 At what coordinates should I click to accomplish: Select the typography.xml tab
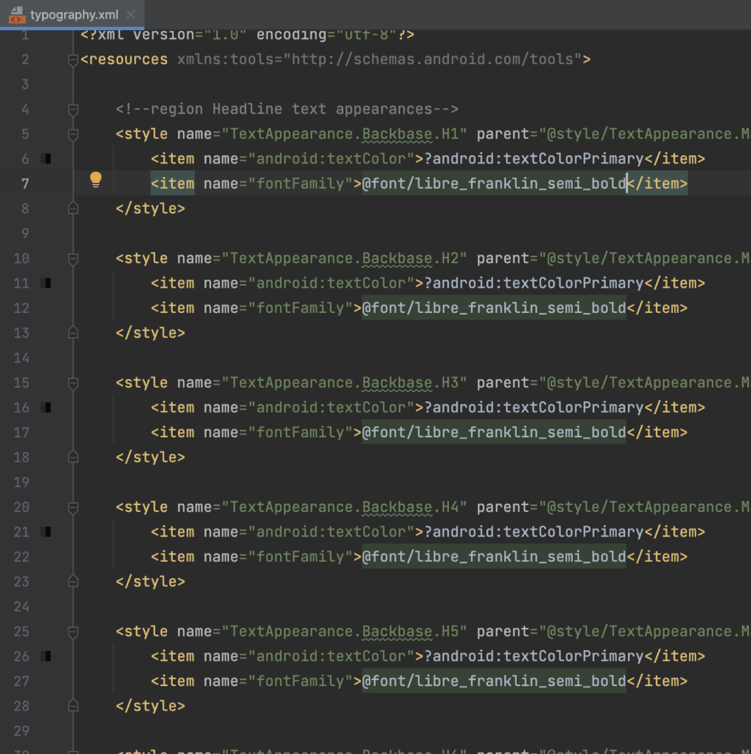tap(74, 15)
